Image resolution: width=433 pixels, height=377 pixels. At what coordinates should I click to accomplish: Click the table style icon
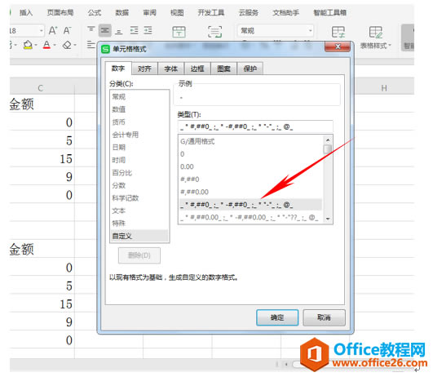(376, 32)
